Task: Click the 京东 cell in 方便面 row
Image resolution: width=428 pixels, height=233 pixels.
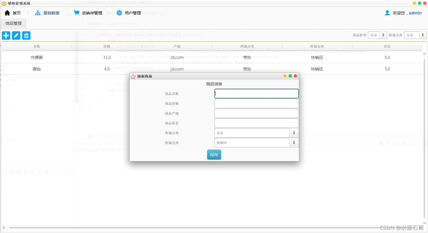Action: click(247, 57)
